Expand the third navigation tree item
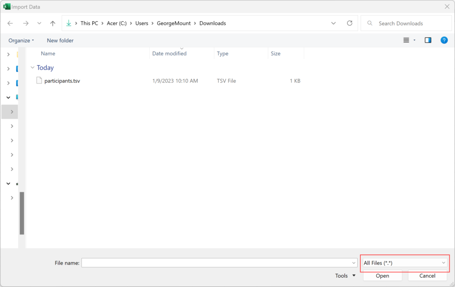The image size is (455, 287). (x=8, y=83)
